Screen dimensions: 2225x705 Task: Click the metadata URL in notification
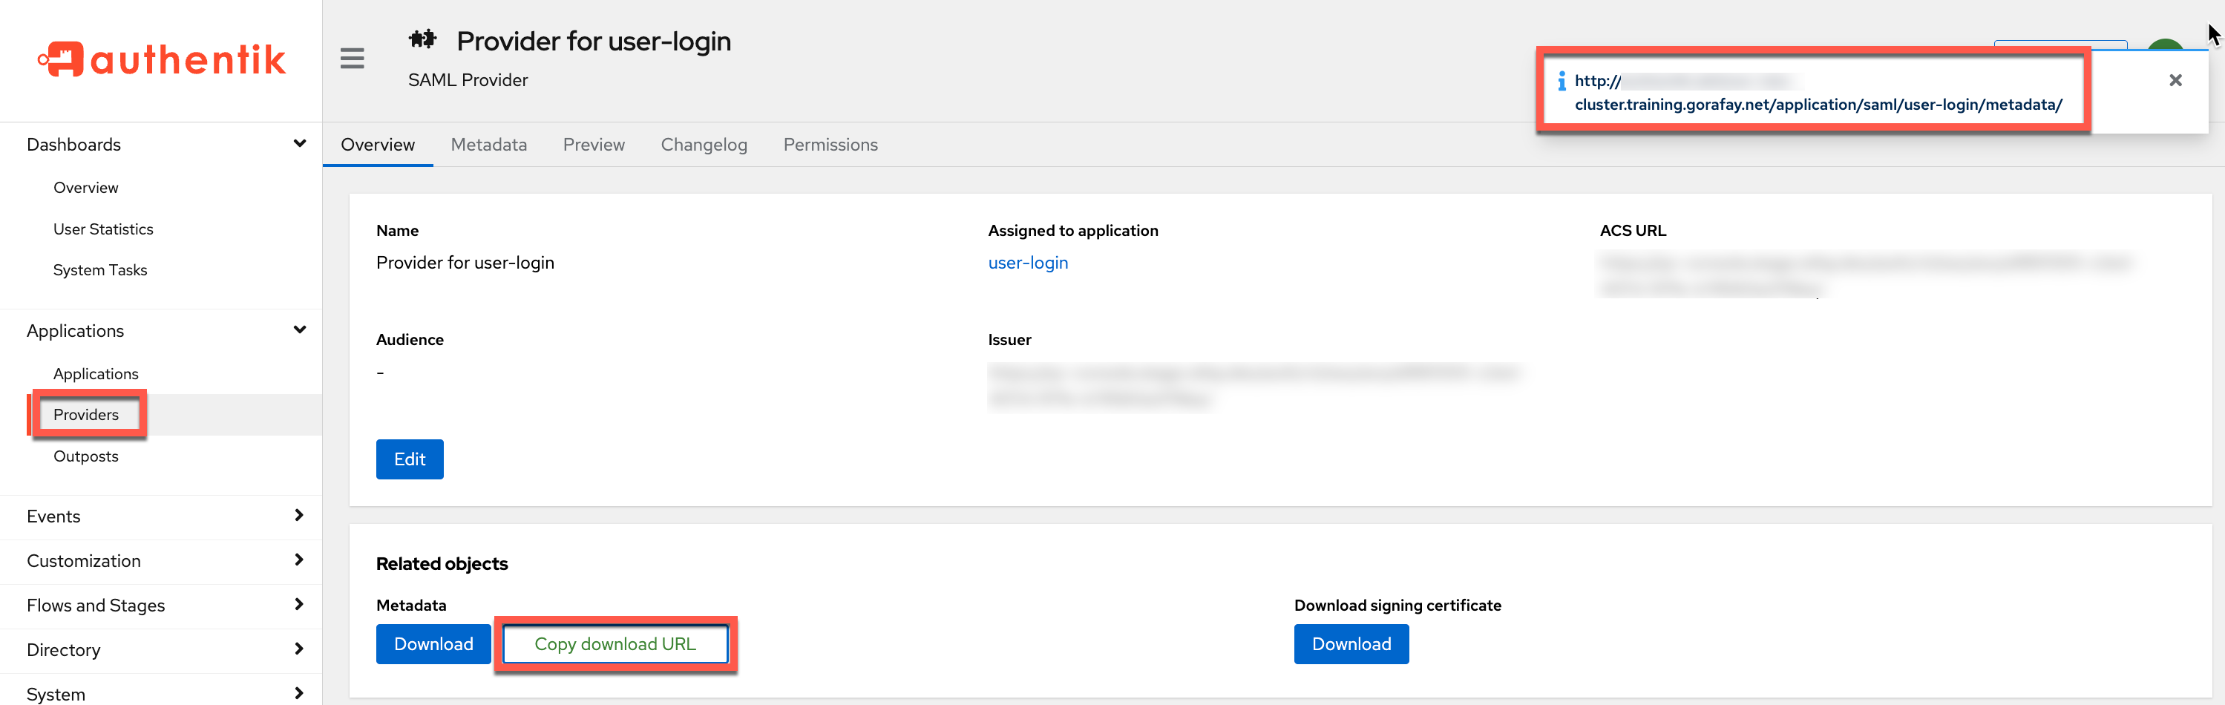coord(1818,93)
